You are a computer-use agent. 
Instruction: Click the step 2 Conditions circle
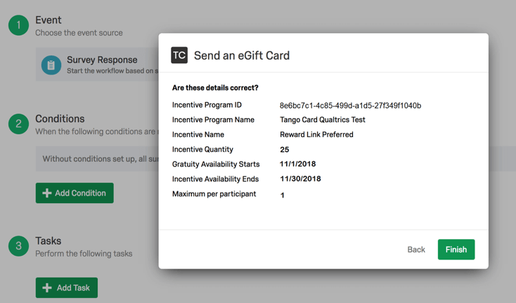(x=19, y=124)
